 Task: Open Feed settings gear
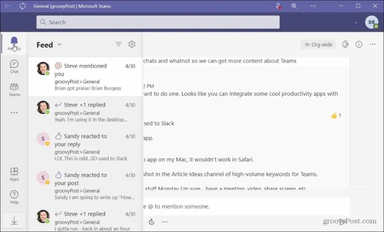(x=132, y=44)
